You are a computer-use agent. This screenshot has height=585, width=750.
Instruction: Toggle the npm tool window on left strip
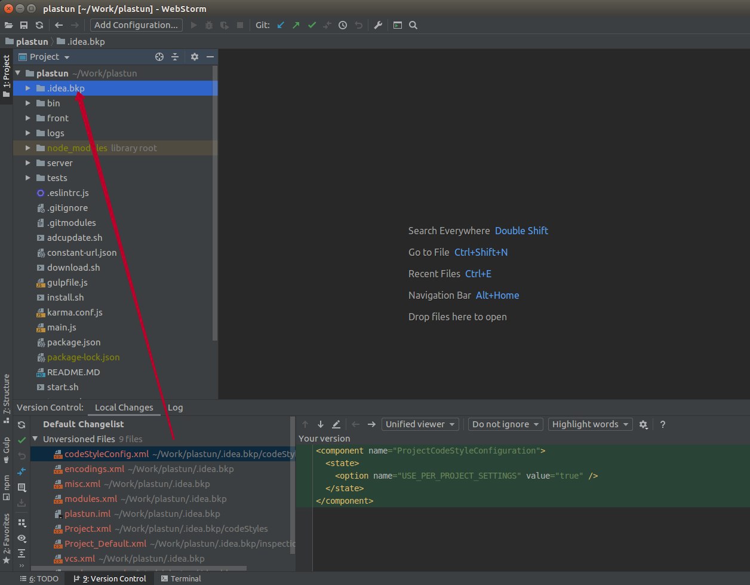coord(7,487)
